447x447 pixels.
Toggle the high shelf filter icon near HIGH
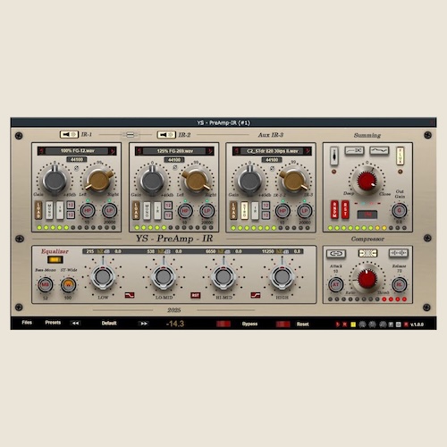pyautogui.click(x=256, y=295)
